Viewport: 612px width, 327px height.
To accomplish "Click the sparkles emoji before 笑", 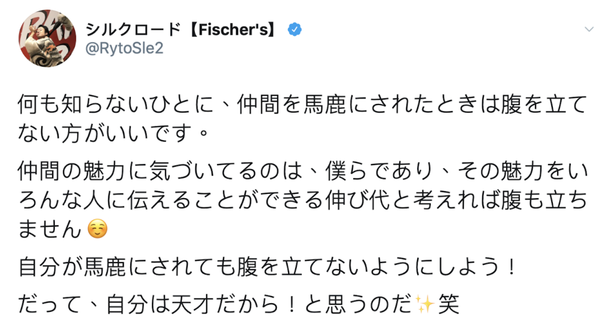I will pos(425,304).
